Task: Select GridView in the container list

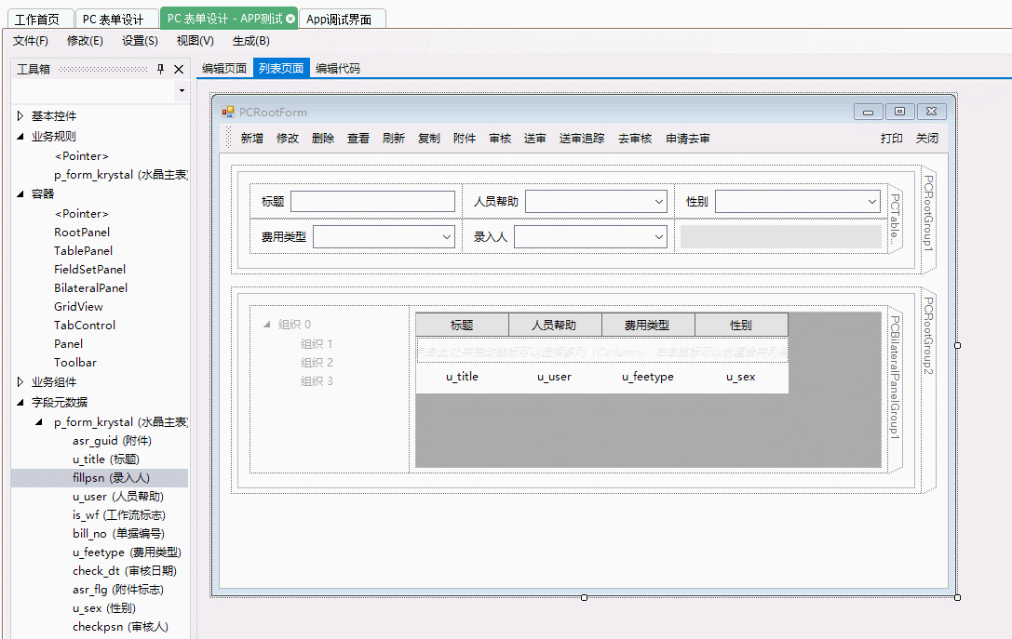Action: click(x=79, y=307)
